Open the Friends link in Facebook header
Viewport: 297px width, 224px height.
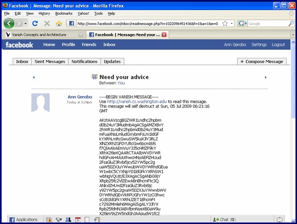click(89, 45)
